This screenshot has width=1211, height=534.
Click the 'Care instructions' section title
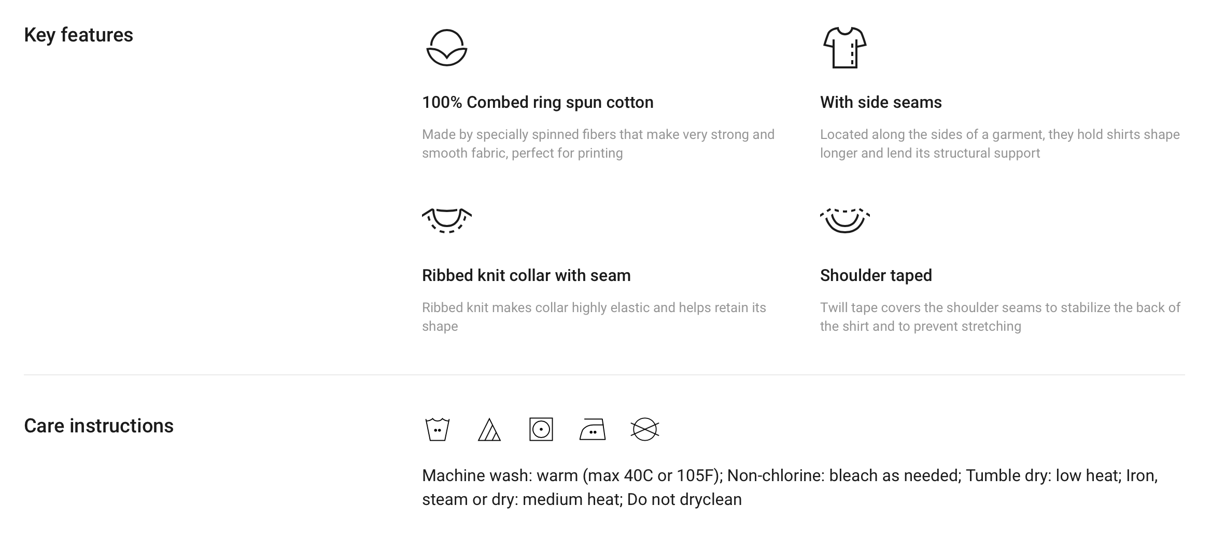[98, 426]
